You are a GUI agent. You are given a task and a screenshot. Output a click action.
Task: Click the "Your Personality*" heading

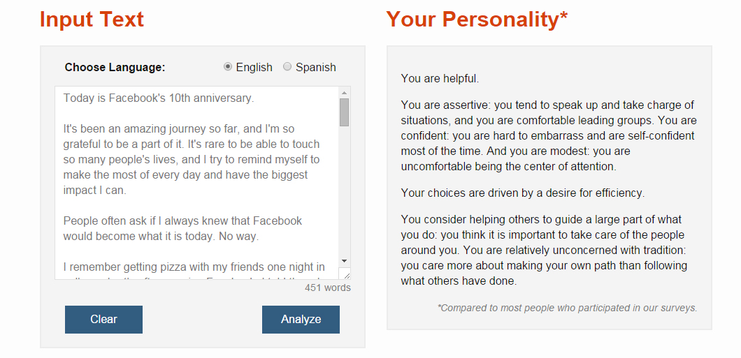tap(477, 20)
